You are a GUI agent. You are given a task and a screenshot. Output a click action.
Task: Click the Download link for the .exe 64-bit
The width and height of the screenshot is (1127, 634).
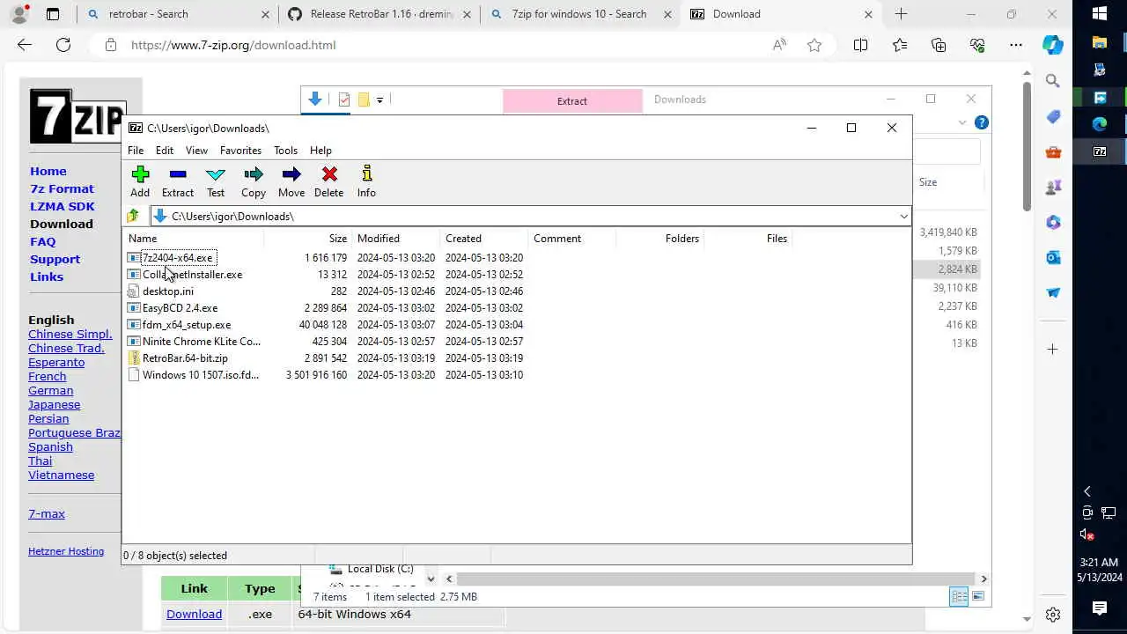pyautogui.click(x=194, y=614)
